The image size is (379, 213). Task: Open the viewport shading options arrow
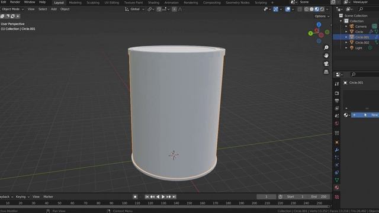click(327, 9)
